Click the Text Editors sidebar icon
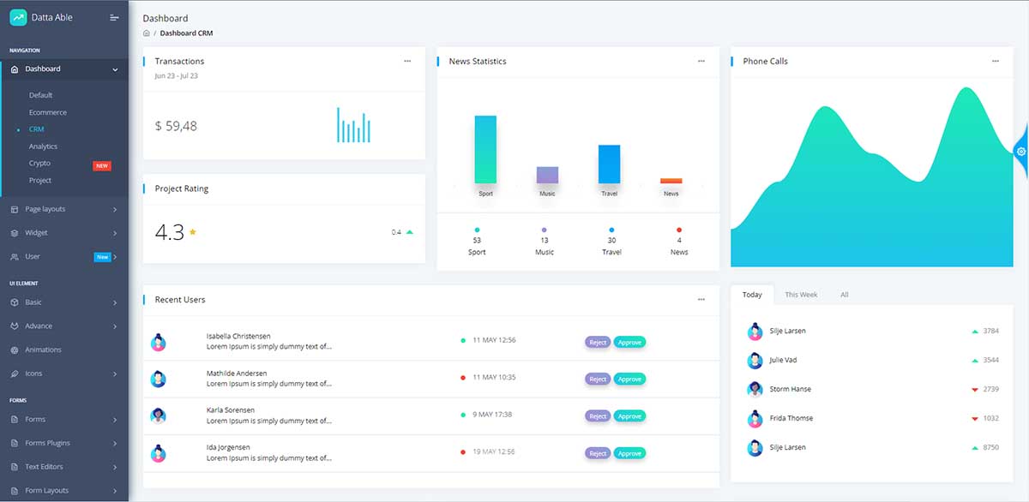This screenshot has width=1029, height=502. (15, 468)
